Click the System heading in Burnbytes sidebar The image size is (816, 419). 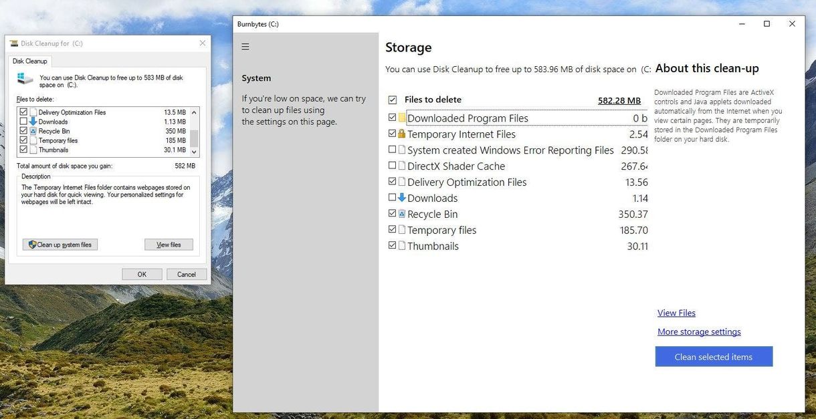point(256,78)
